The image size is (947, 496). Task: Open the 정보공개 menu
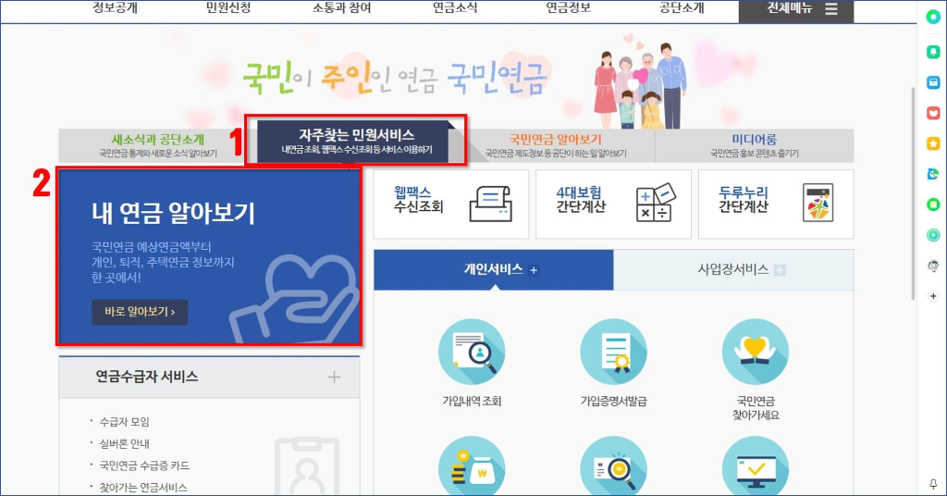pos(115,7)
